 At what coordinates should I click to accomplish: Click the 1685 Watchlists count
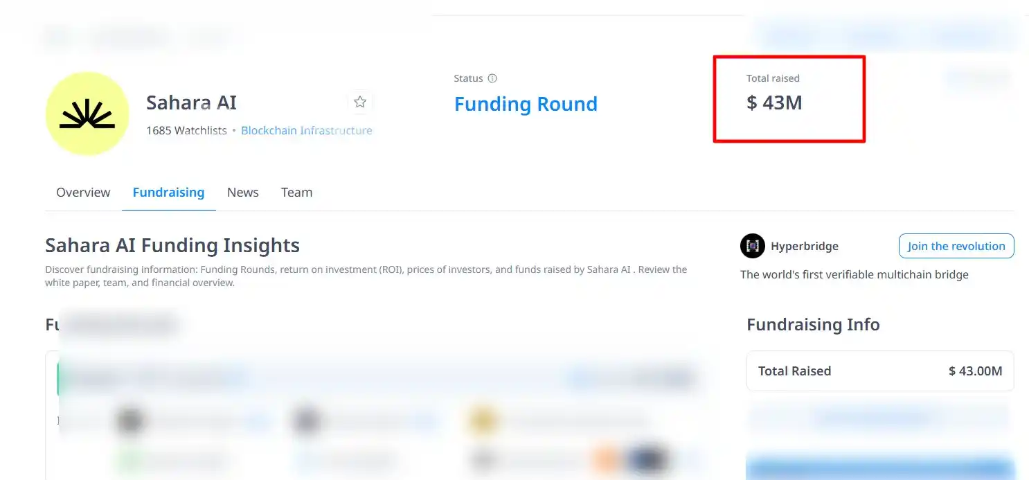click(x=186, y=130)
